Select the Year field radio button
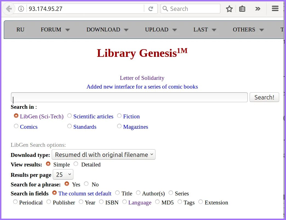 tap(81, 202)
